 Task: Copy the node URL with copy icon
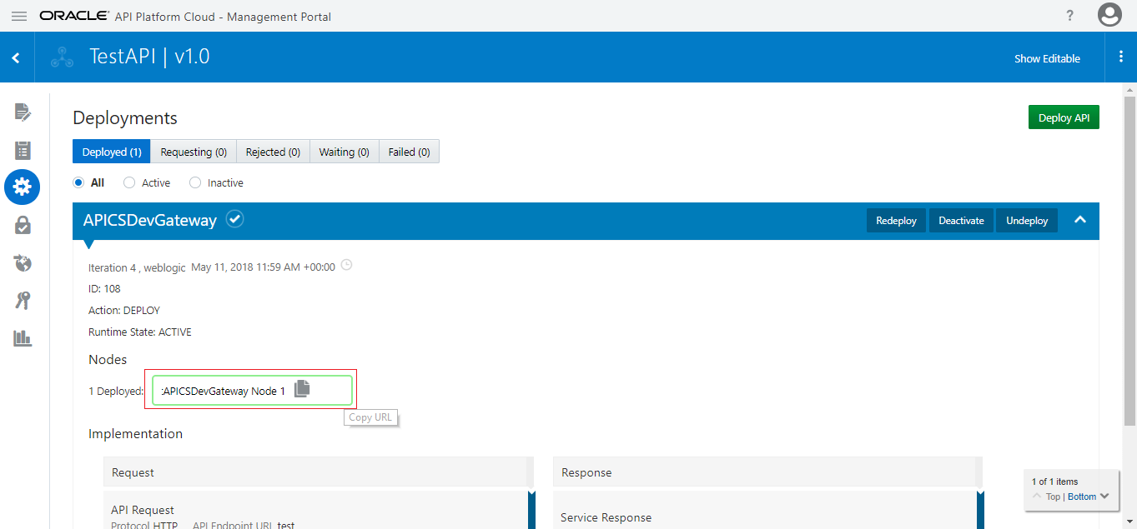pos(302,388)
